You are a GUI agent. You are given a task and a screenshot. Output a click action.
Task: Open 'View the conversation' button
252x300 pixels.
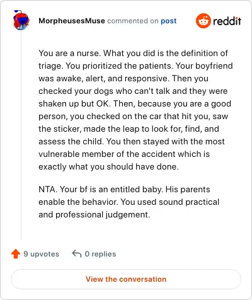126,279
